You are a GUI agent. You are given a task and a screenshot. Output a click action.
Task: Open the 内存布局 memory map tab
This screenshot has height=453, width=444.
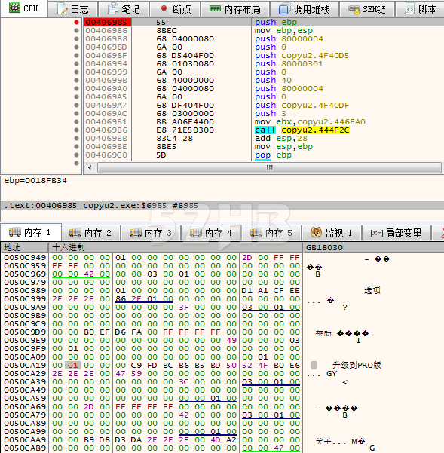[235, 9]
